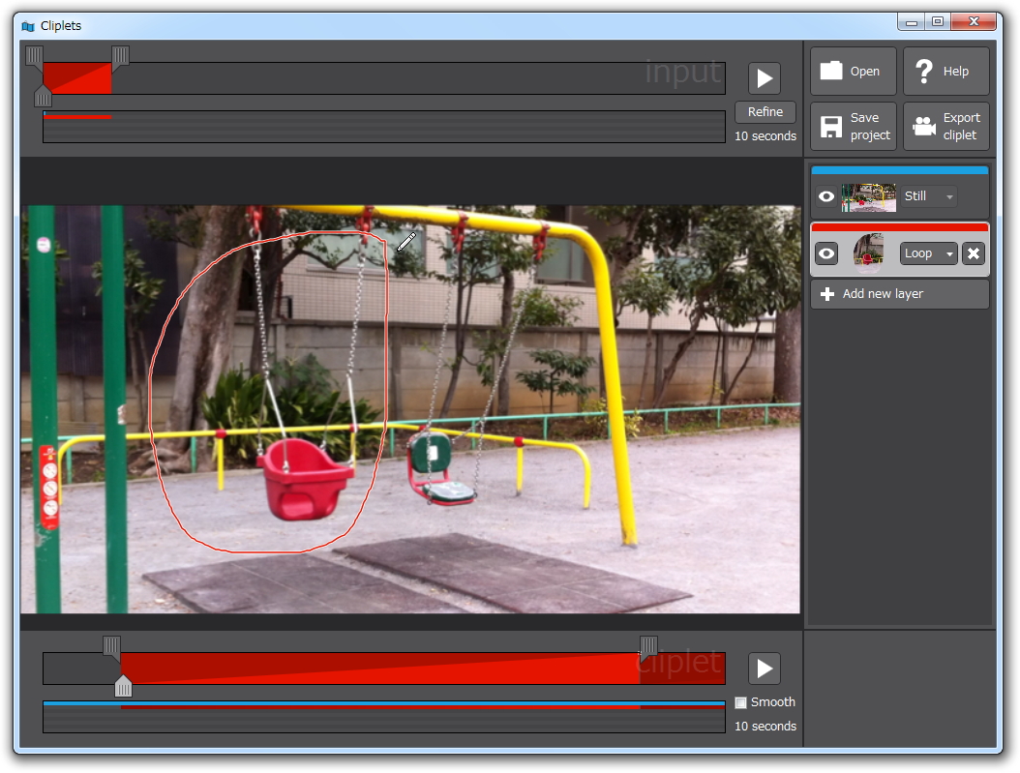Click the cliplet timeline's bottom playhead marker

click(123, 686)
